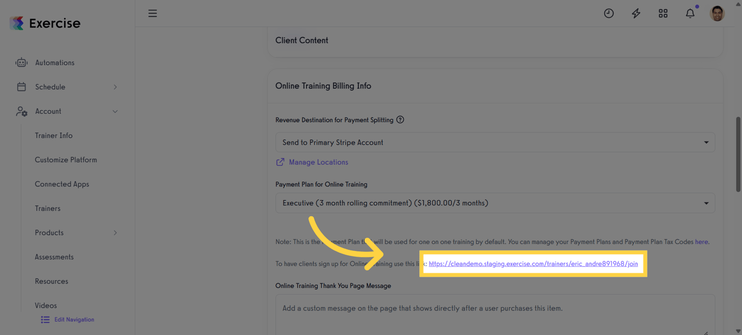Open the Revenue Destination dropdown
Viewport: 742px width, 335px height.
495,142
